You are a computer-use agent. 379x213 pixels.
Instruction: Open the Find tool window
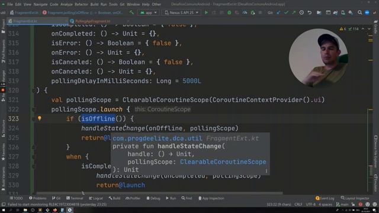coord(187,198)
